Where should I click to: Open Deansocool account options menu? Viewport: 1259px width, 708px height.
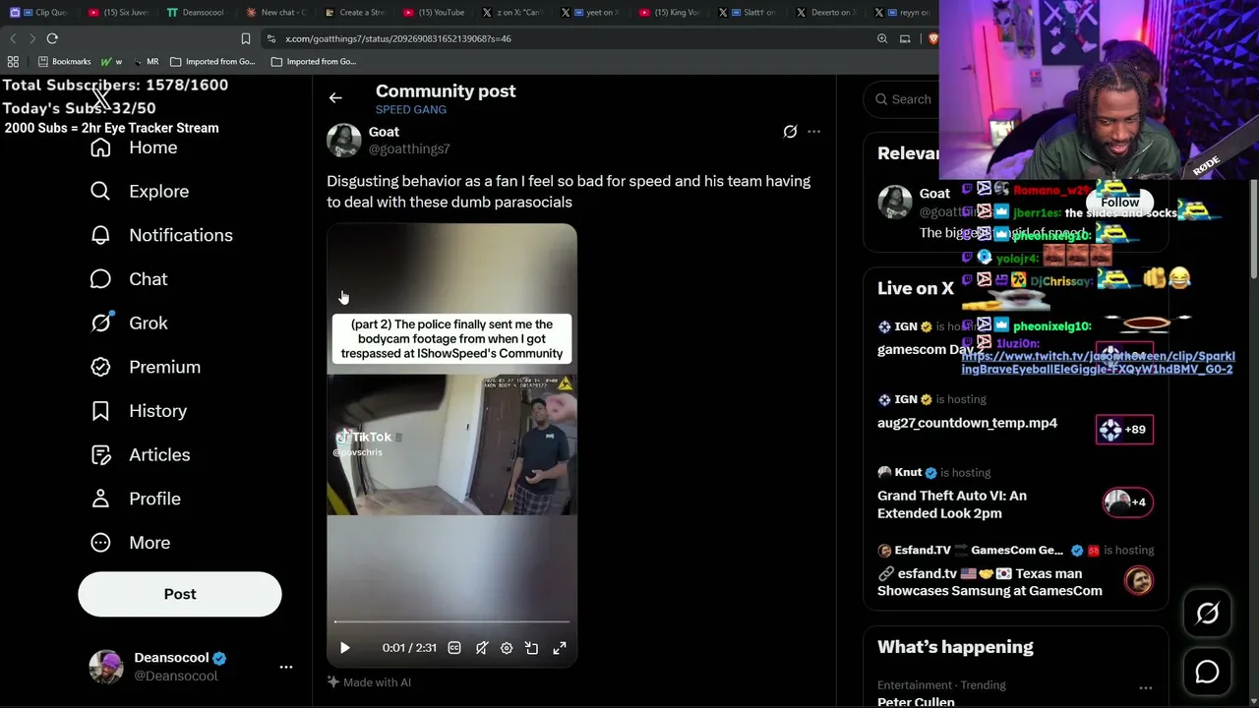pos(286,667)
